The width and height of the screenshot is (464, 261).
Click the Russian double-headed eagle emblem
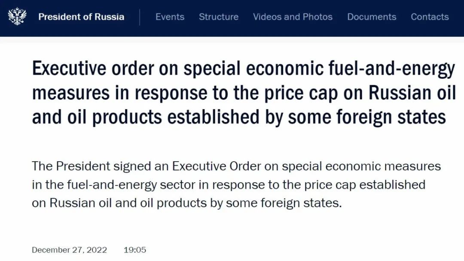pos(17,17)
